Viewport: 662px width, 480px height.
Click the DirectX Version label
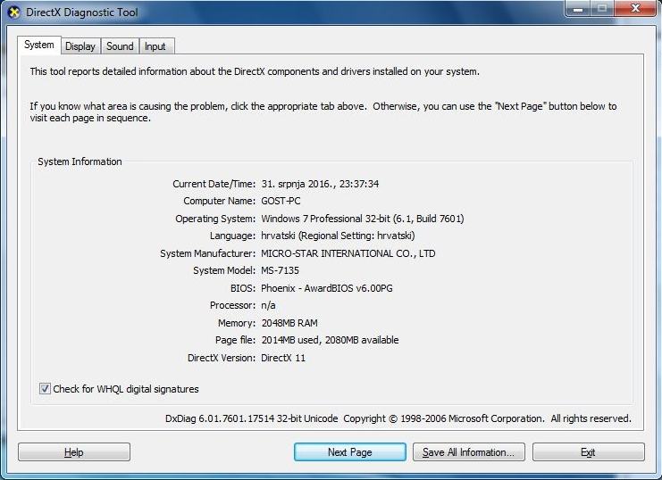point(222,358)
